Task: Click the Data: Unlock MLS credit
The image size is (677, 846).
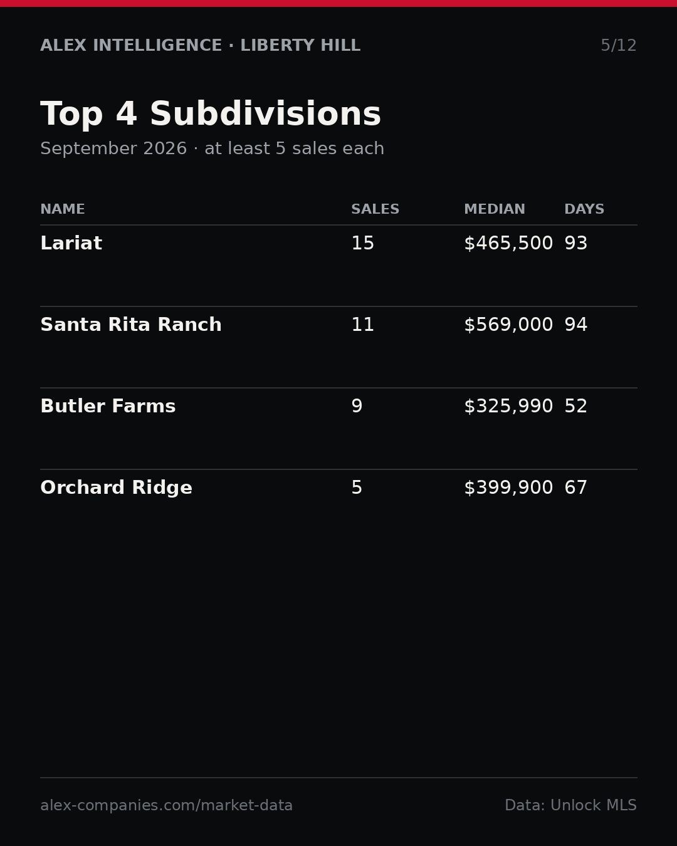Action: (x=570, y=806)
